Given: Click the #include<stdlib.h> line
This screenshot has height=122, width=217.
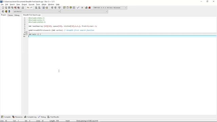Looking at the screenshot, I should (x=37, y=22).
